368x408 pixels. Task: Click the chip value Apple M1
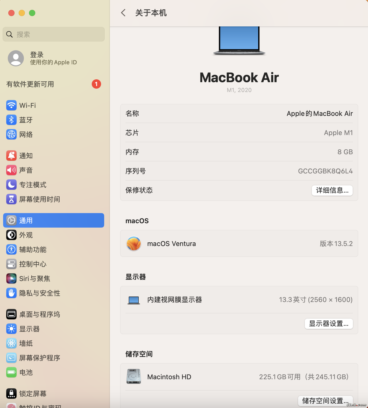(x=338, y=133)
